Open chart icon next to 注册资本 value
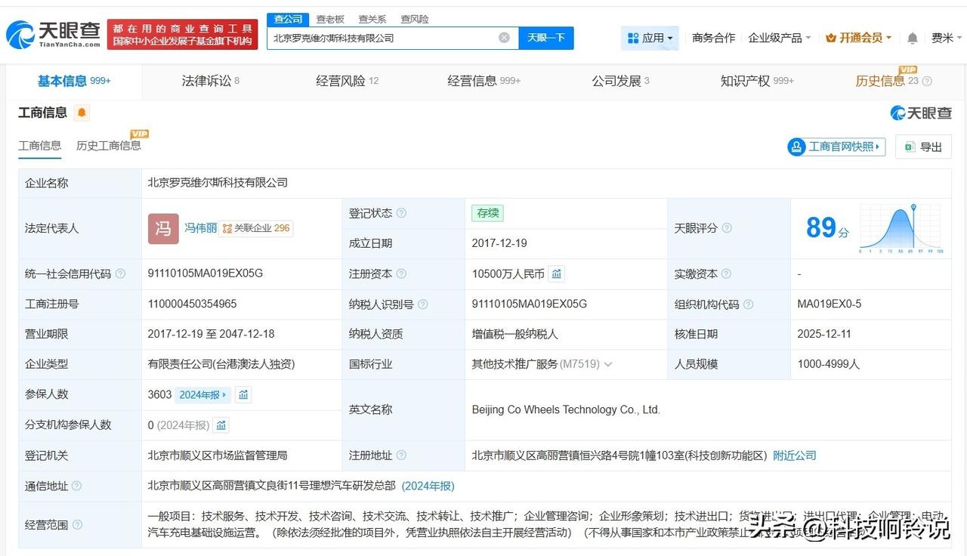The image size is (967, 556). [557, 274]
